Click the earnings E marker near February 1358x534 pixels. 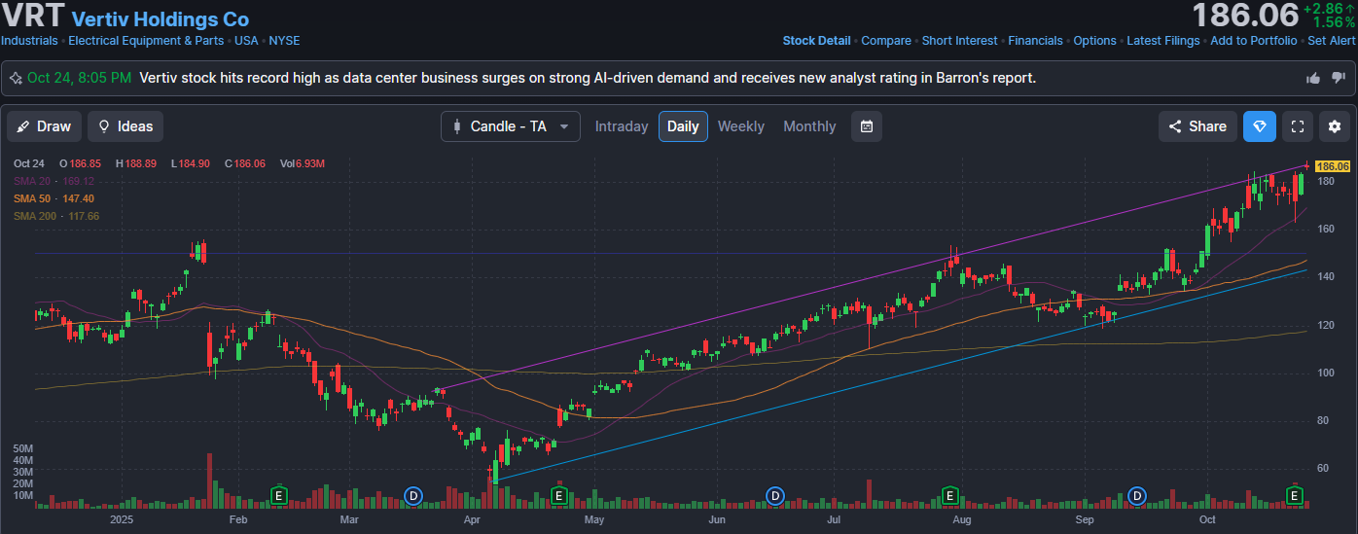click(279, 496)
